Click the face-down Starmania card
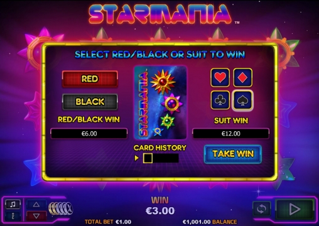Viewport: 319px width, 226px height. [160, 102]
